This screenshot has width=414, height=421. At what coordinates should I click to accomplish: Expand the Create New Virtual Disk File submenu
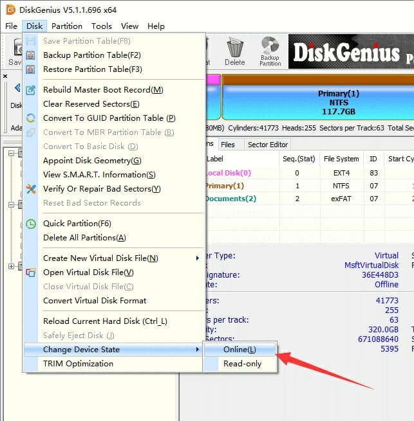tap(197, 258)
